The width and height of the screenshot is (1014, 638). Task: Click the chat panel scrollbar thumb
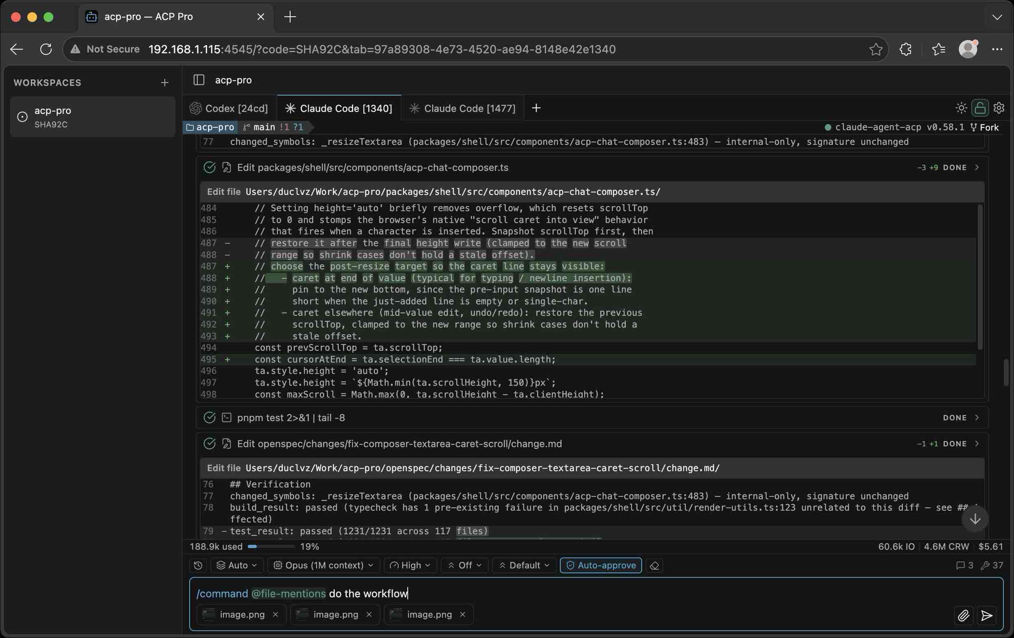point(1005,372)
